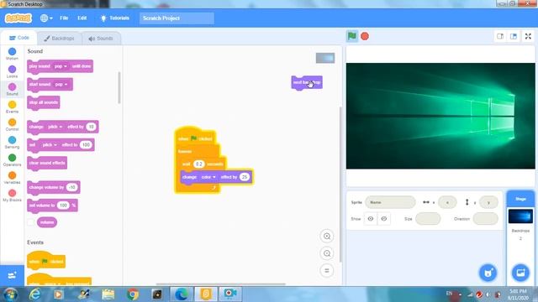538x302 pixels.
Task: Click the volume reporter block
Action: (x=47, y=222)
